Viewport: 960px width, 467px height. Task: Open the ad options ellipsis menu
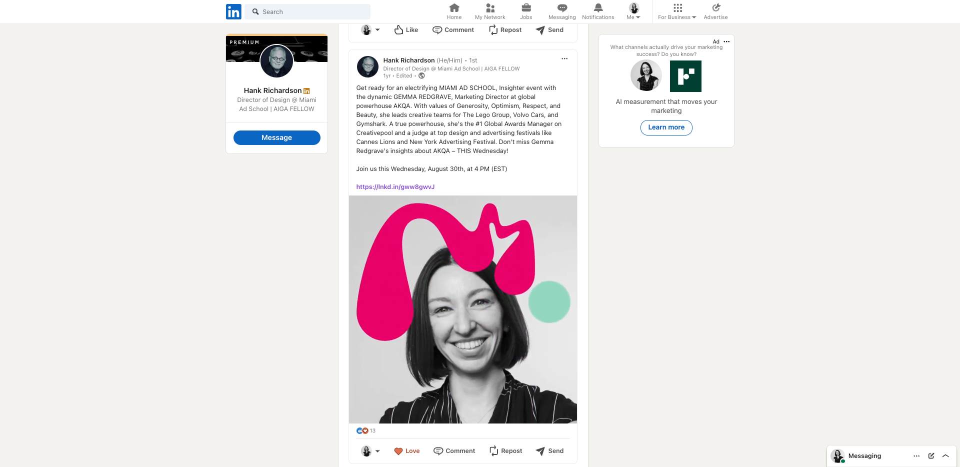click(726, 41)
